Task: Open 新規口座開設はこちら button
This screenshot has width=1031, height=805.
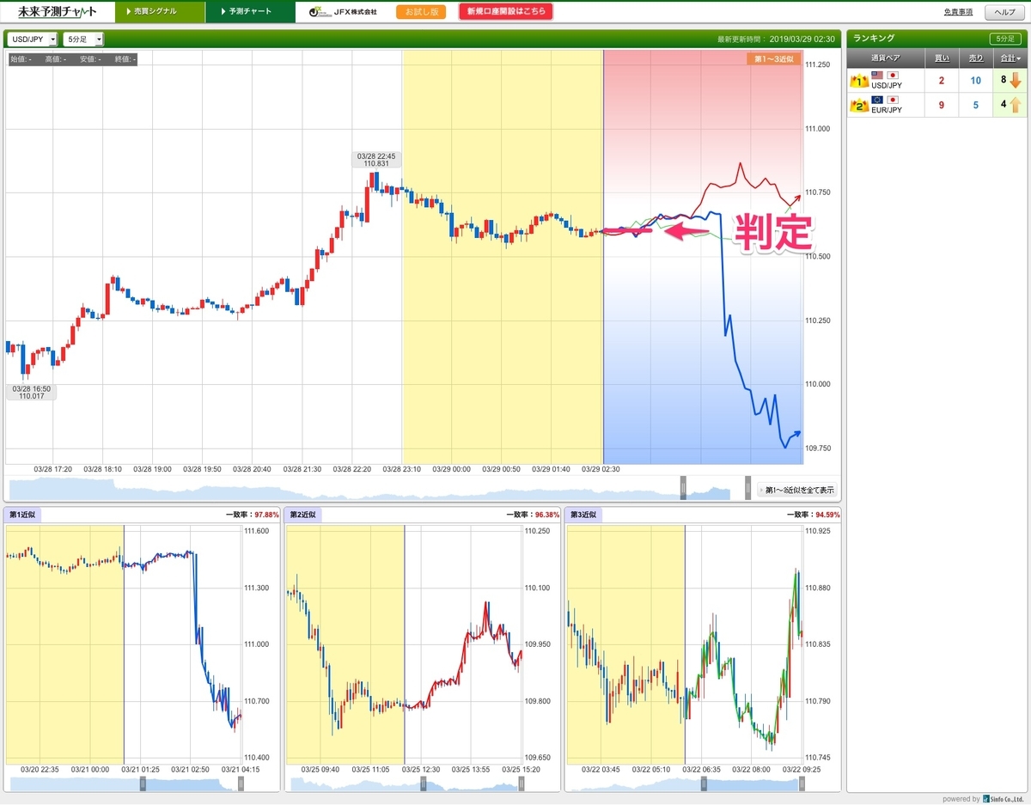Action: [506, 12]
